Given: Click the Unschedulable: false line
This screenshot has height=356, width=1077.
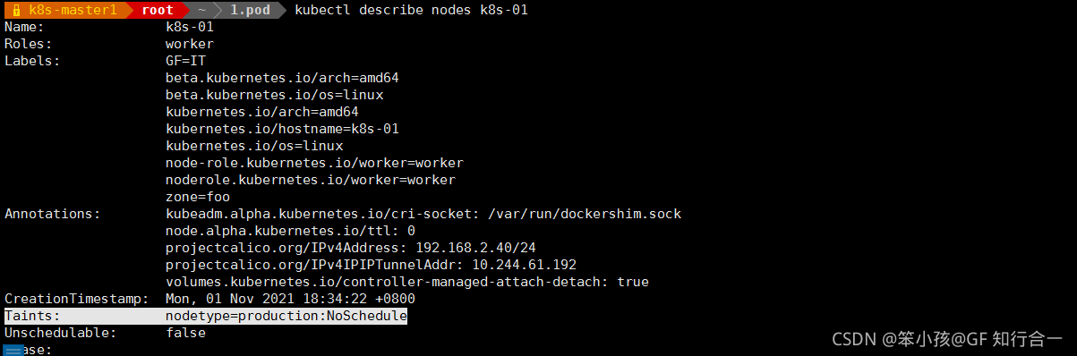Looking at the screenshot, I should [x=105, y=333].
